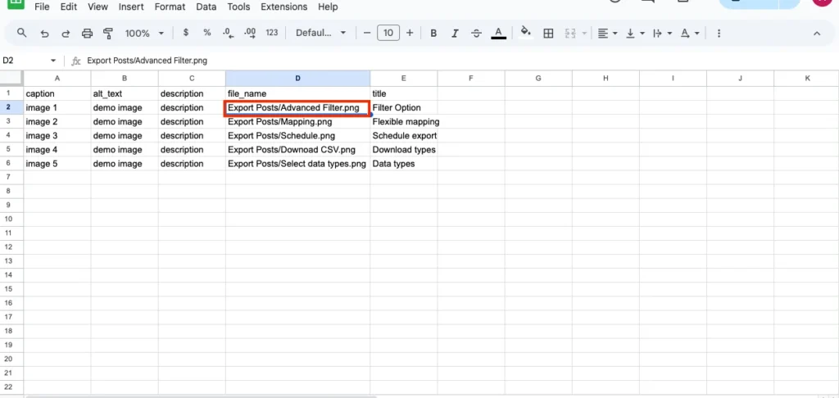This screenshot has height=398, width=839.
Task: Expand the horizontal align dropdown
Action: (607, 34)
